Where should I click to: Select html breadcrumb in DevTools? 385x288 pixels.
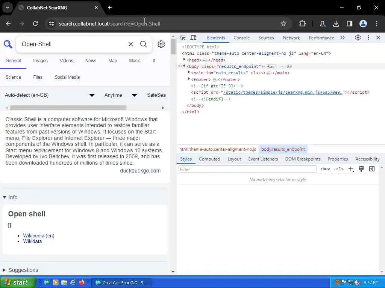tap(218, 149)
